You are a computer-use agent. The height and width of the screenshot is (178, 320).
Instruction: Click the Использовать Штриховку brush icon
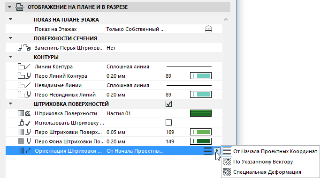(x=24, y=123)
